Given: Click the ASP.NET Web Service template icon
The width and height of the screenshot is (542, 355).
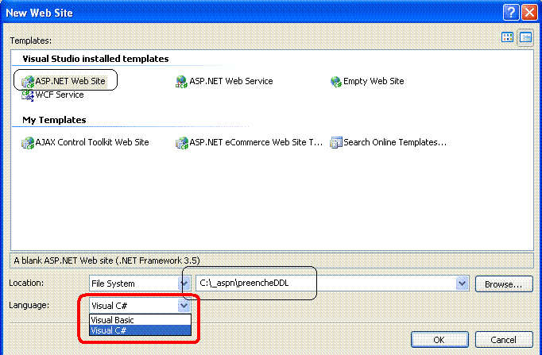Looking at the screenshot, I should pos(181,82).
